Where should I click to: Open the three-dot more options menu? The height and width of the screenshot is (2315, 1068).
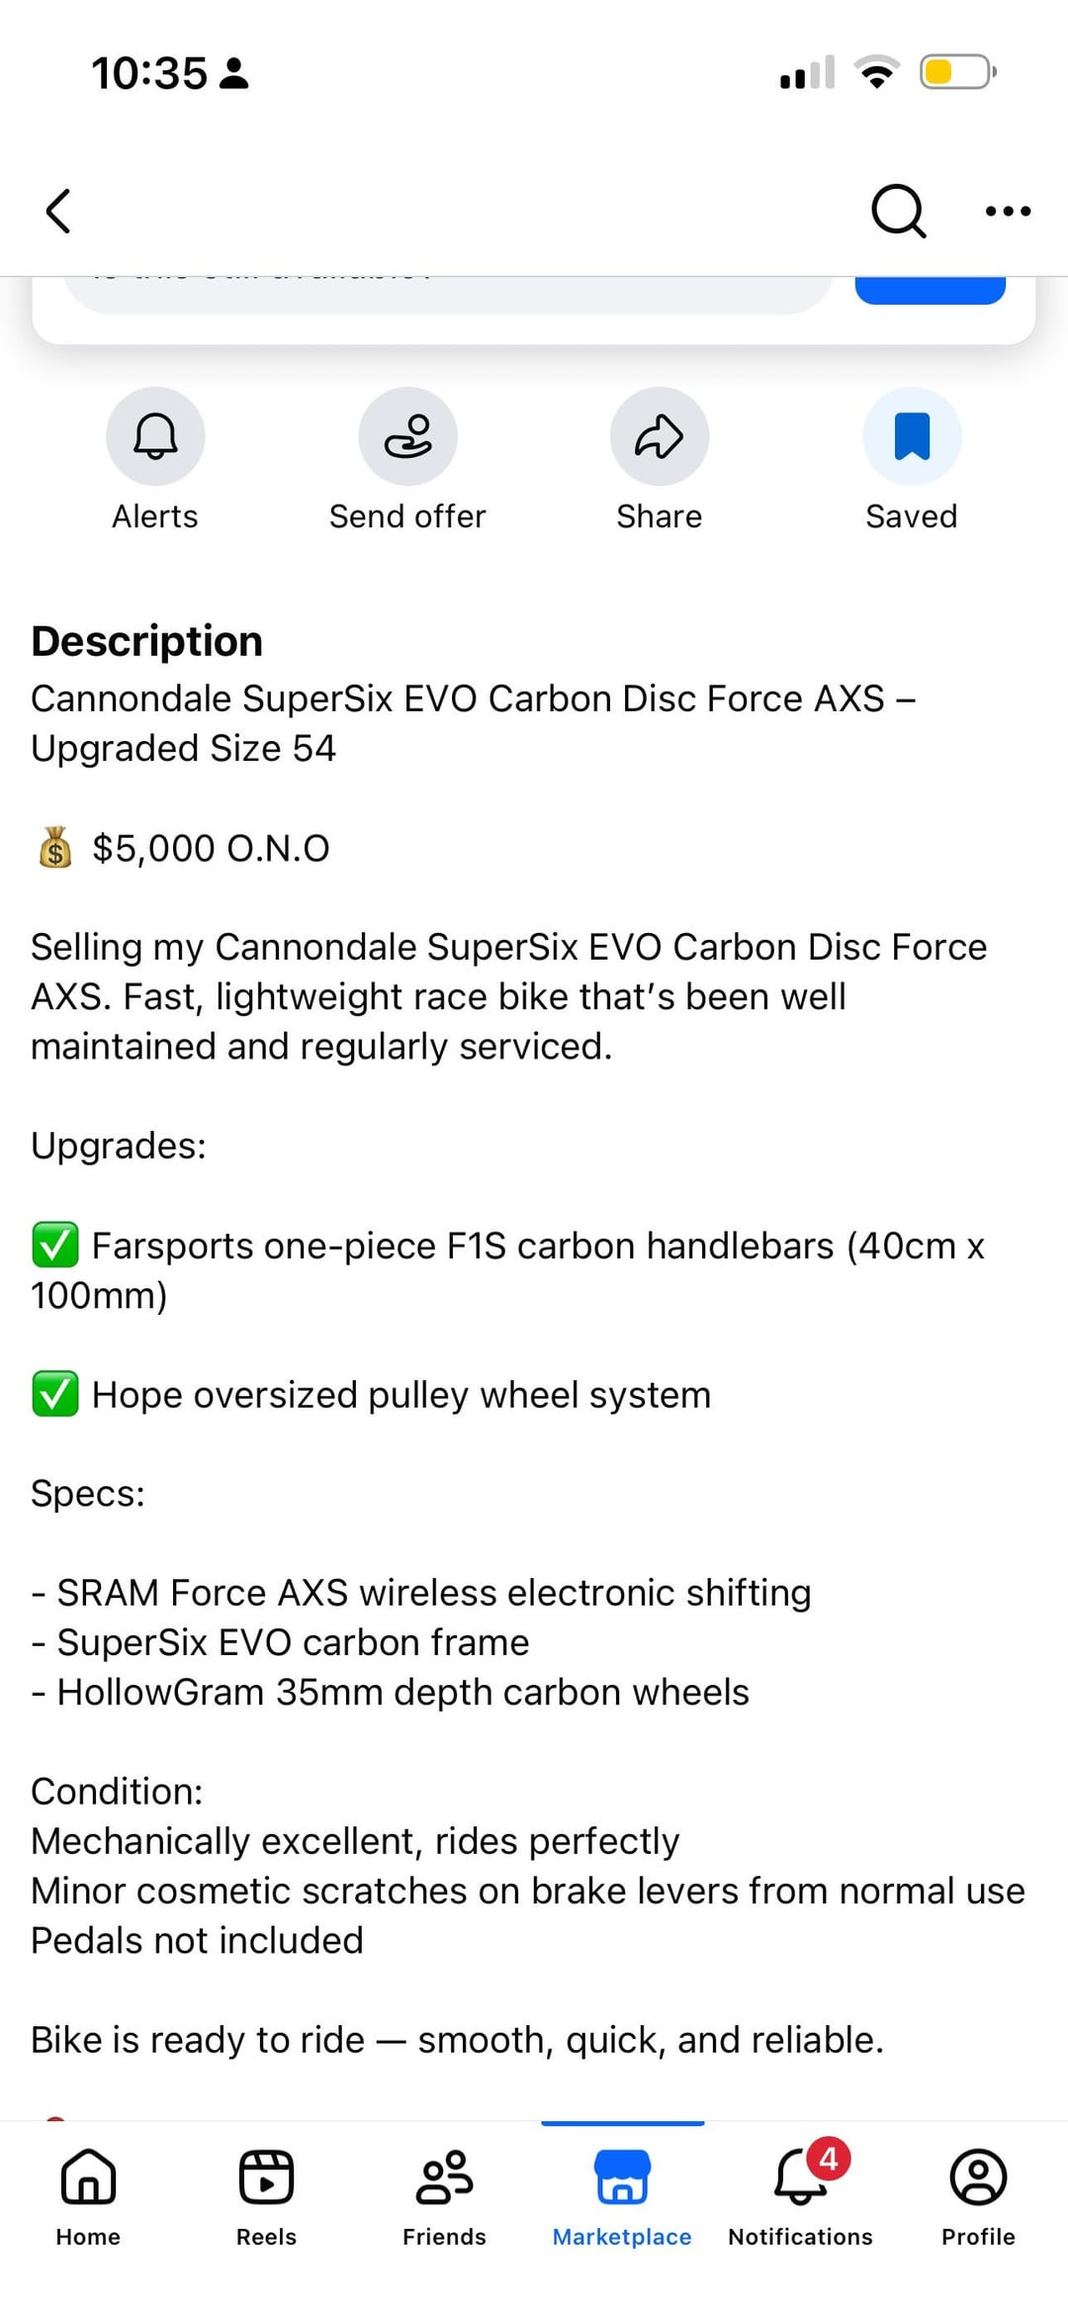coord(1008,211)
